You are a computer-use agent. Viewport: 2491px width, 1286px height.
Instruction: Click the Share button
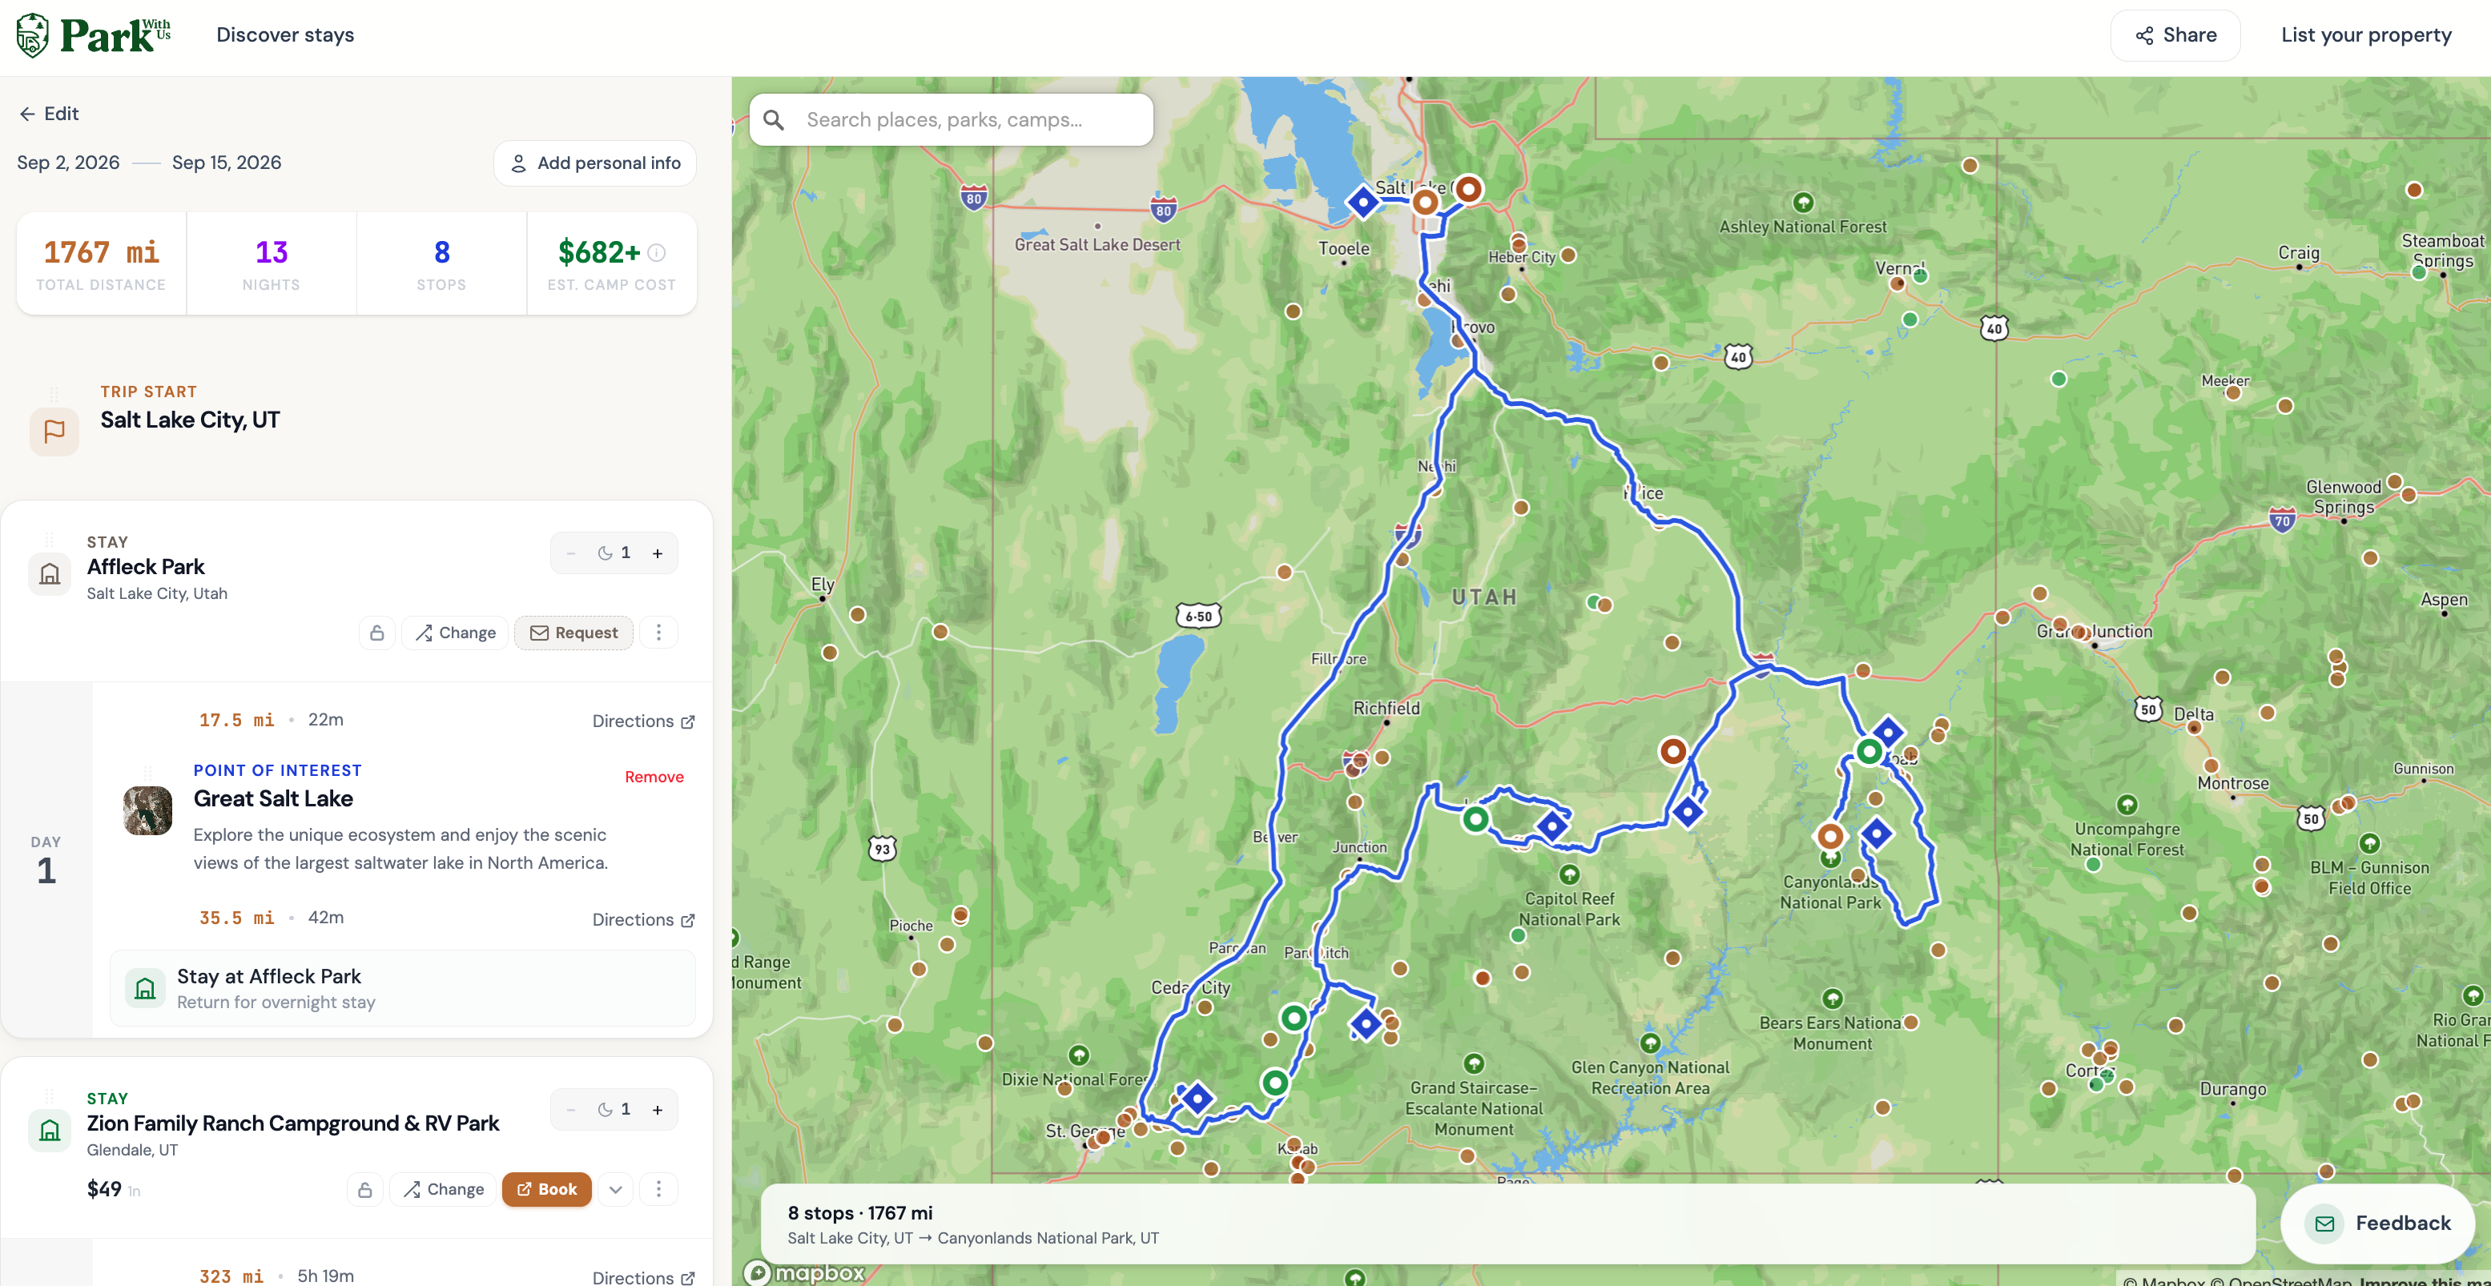(x=2175, y=36)
